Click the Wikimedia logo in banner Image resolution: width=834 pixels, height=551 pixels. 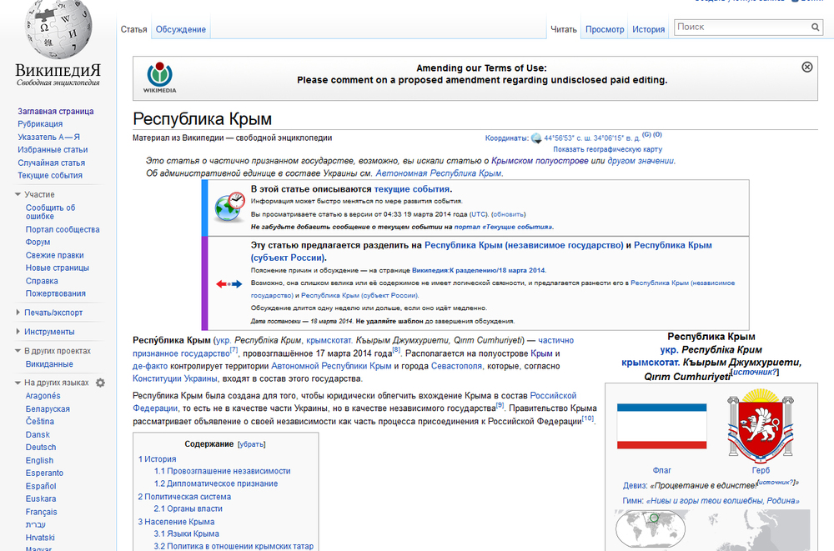[x=159, y=78]
